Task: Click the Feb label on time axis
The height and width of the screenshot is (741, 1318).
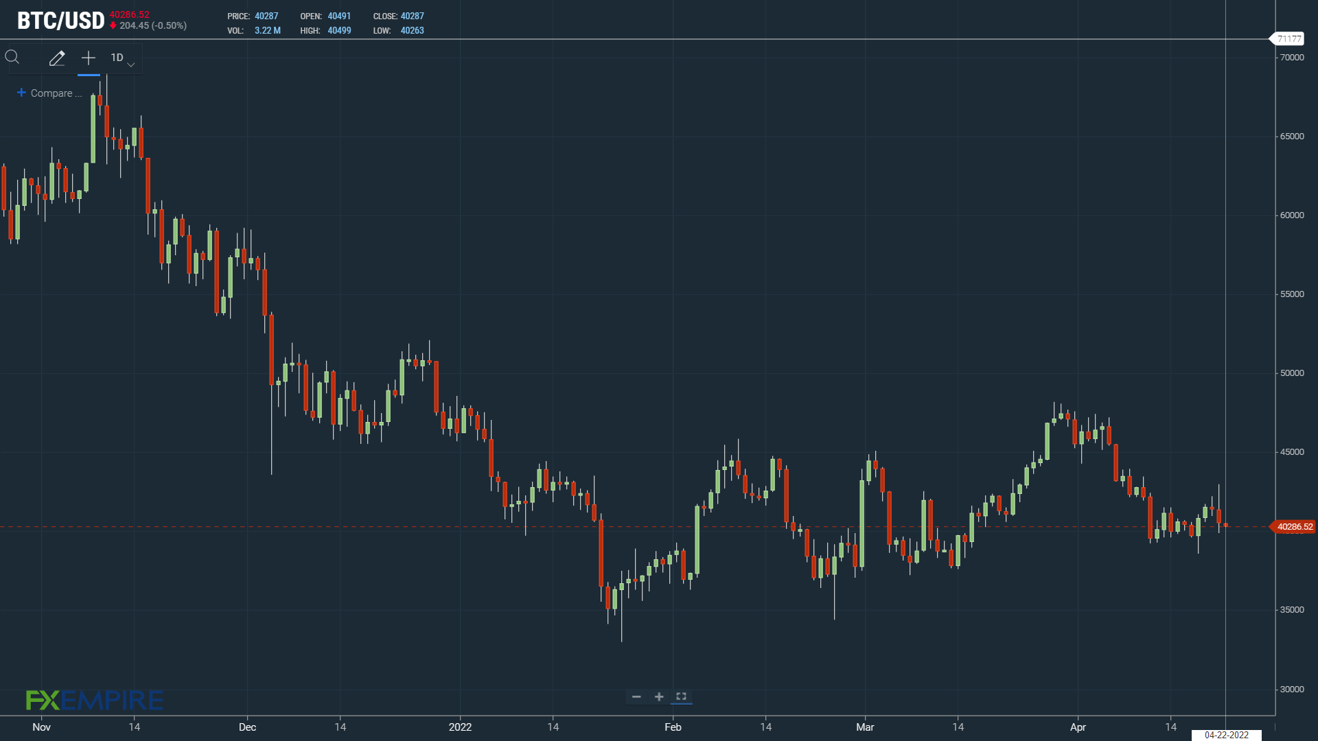Action: [673, 727]
